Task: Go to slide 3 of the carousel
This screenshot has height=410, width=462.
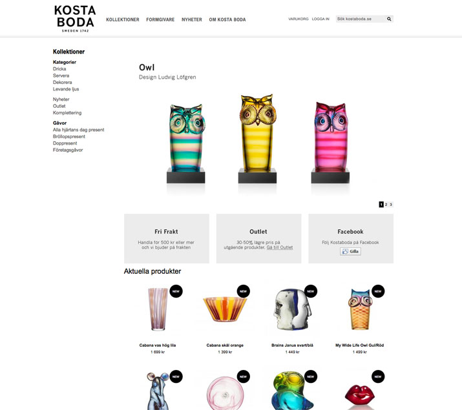Action: tap(391, 204)
